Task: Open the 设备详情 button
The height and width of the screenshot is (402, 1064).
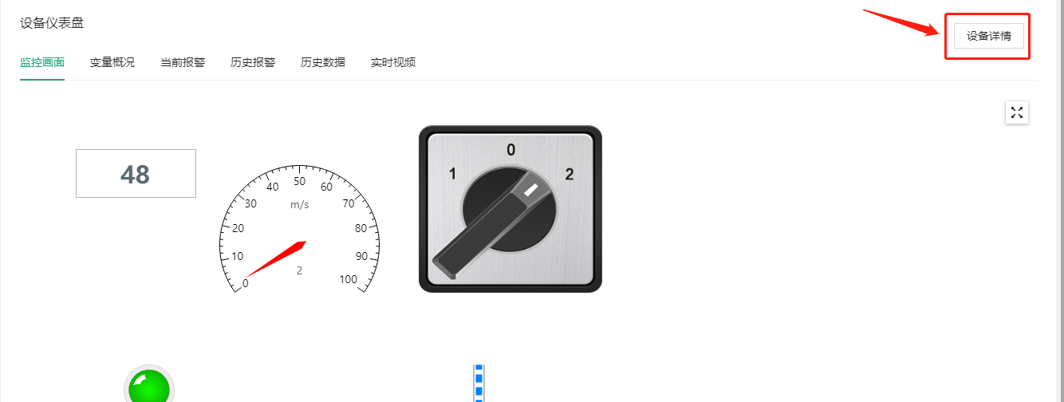Action: (989, 36)
